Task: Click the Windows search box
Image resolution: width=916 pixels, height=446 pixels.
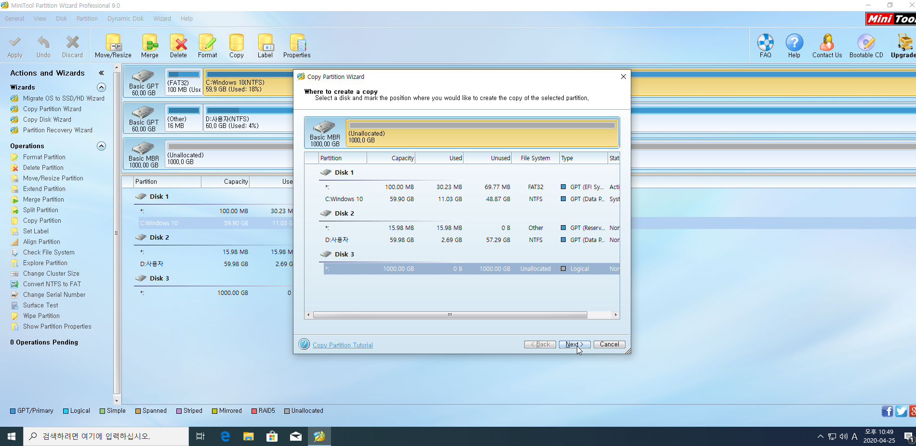Action: 106,436
